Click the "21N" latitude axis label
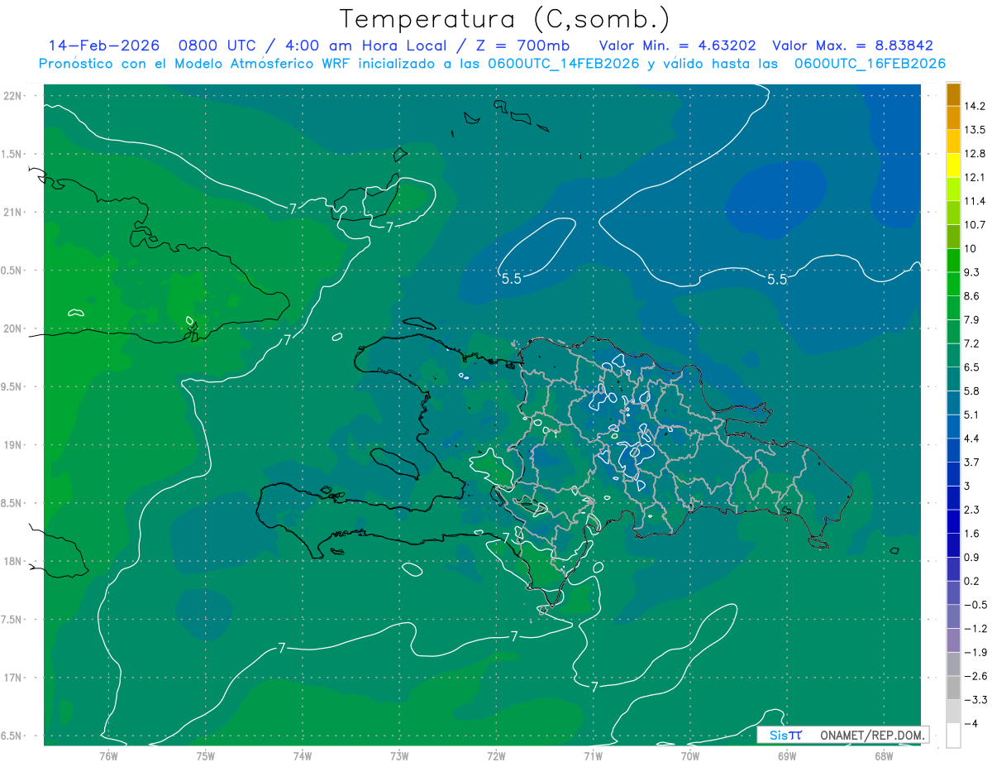Image resolution: width=992 pixels, height=767 pixels. pos(14,213)
